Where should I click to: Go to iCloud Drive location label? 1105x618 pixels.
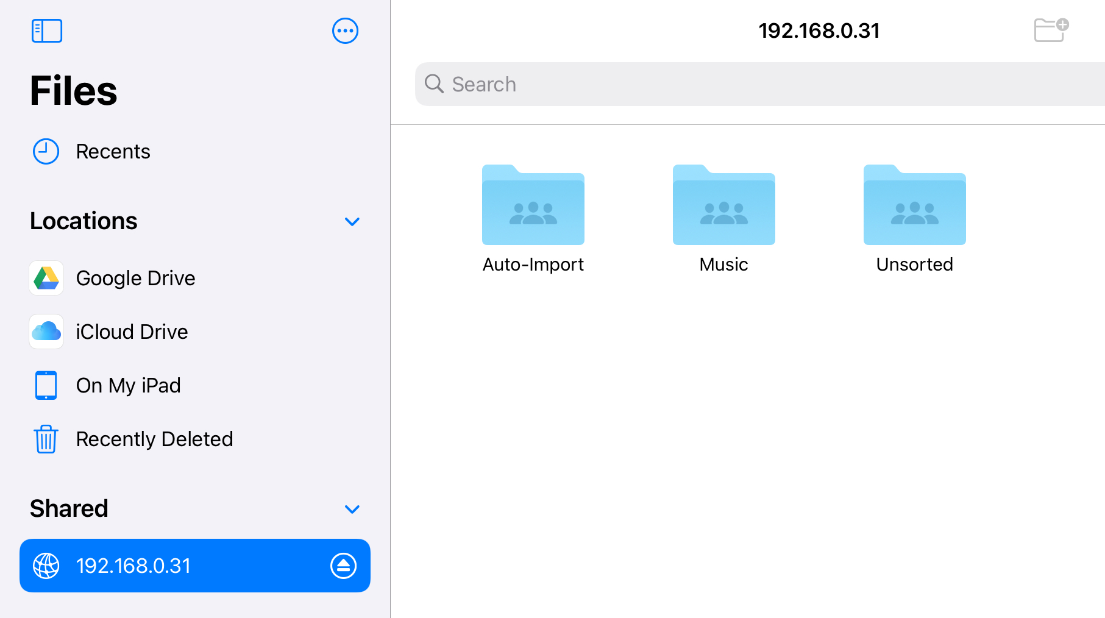[x=132, y=332]
